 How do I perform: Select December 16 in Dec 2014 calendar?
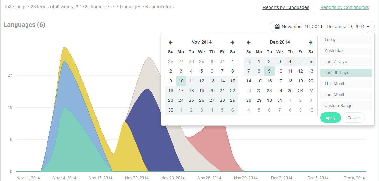click(x=269, y=81)
